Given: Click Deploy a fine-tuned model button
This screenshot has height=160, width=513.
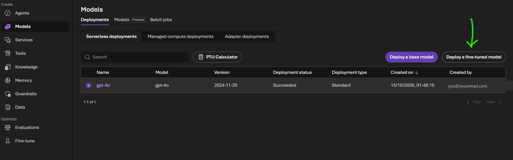Looking at the screenshot, I should click(x=474, y=57).
